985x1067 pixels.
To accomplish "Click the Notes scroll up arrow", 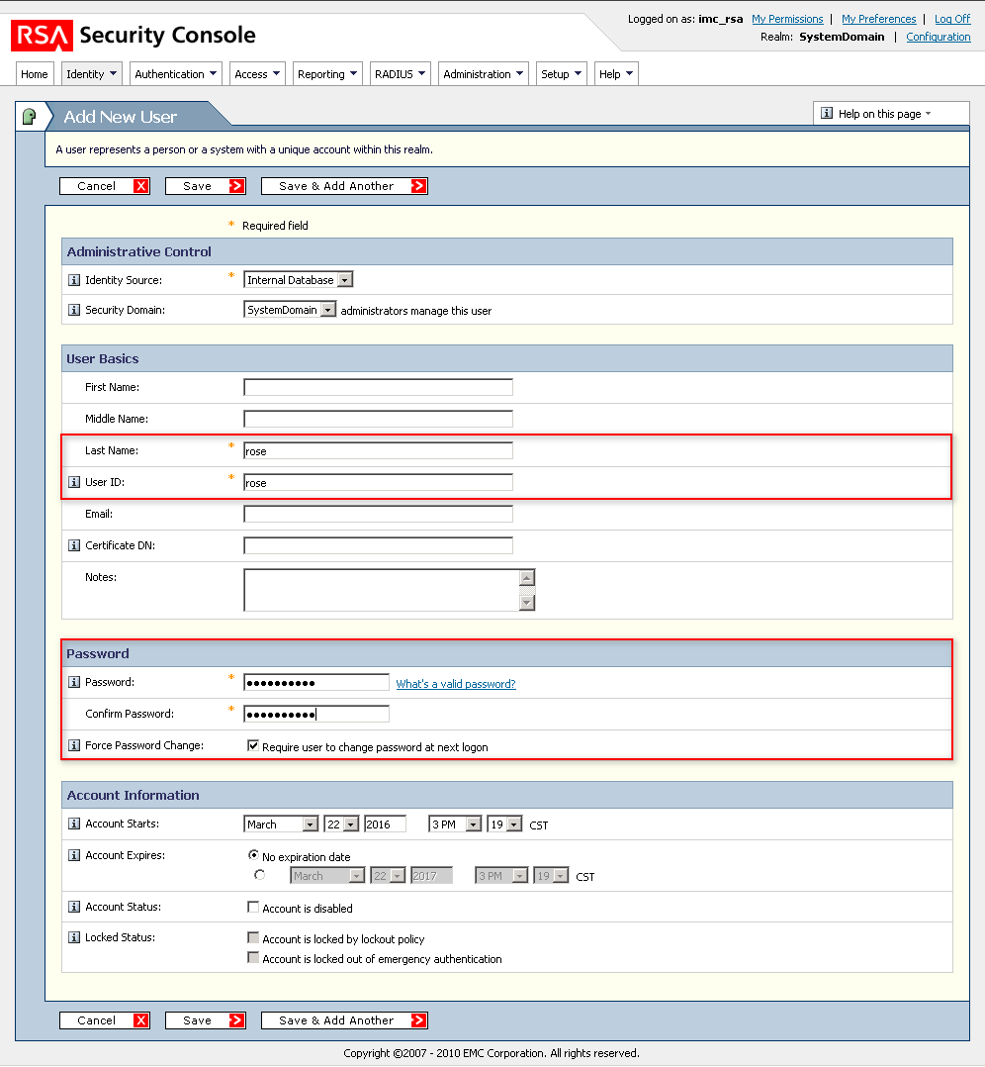I will click(527, 578).
